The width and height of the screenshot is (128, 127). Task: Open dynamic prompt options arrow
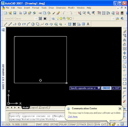coord(99,88)
